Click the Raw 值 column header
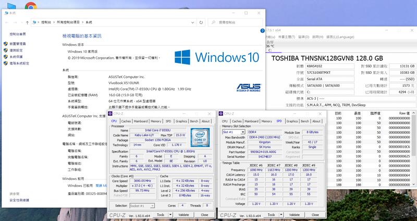This screenshot has width=417, height=221. (x=404, y=113)
